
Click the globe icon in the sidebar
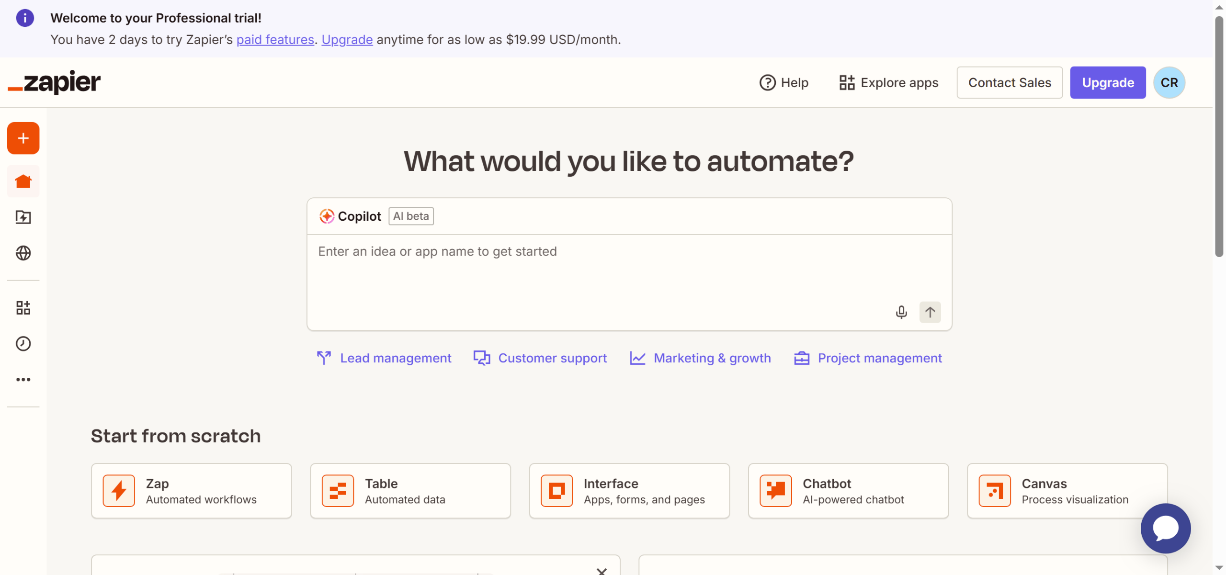(23, 253)
